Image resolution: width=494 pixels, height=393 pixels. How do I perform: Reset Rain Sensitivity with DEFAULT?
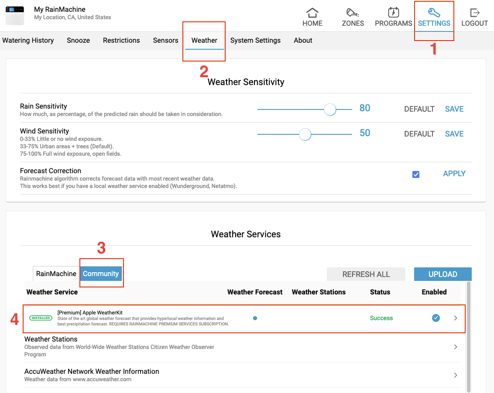[419, 109]
